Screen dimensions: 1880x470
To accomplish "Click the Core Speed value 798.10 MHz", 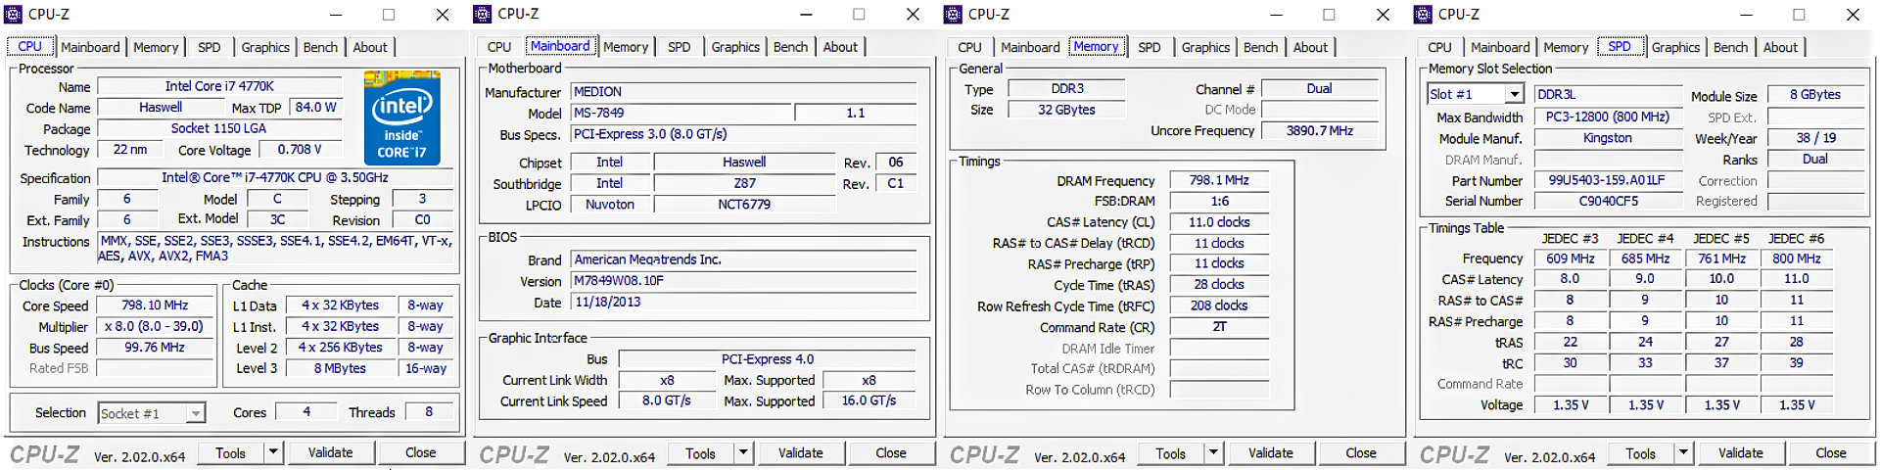I will pyautogui.click(x=155, y=305).
